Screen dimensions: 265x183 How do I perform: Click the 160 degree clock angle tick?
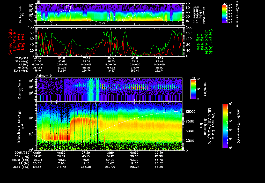(189, 33)
